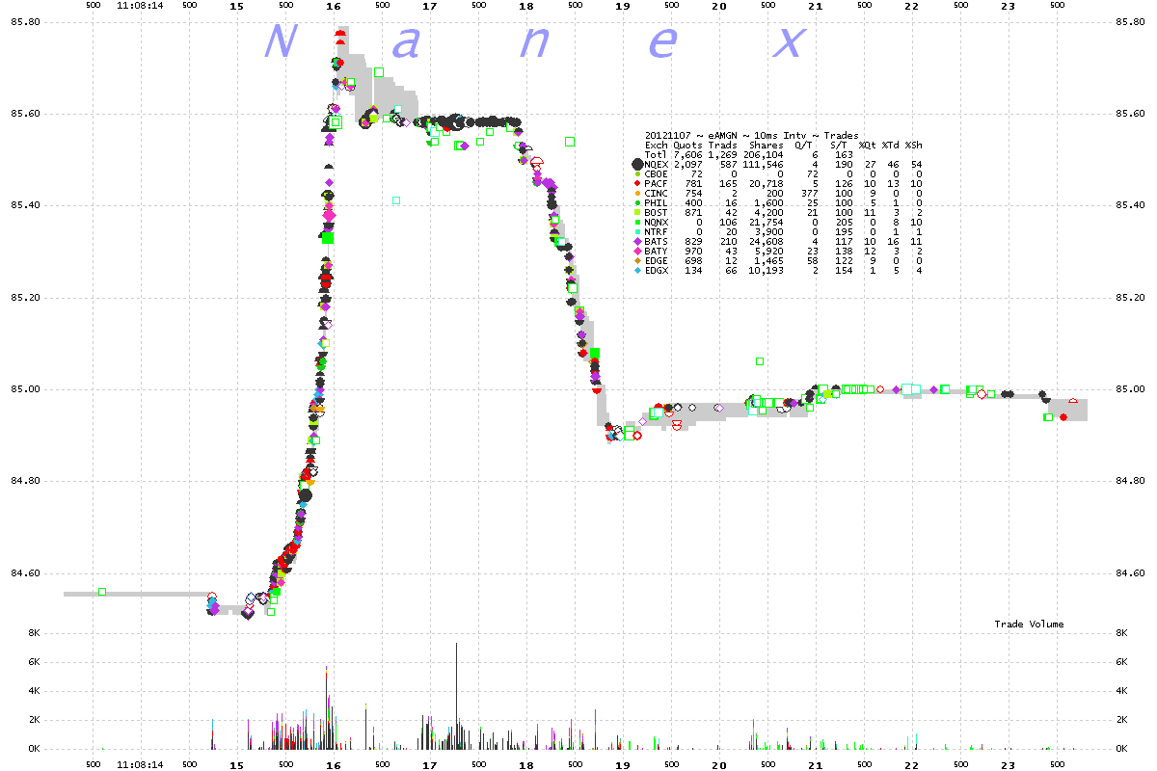Image resolution: width=1157 pixels, height=771 pixels.
Task: Click the '%Sh' column header in legend
Action: click(914, 145)
